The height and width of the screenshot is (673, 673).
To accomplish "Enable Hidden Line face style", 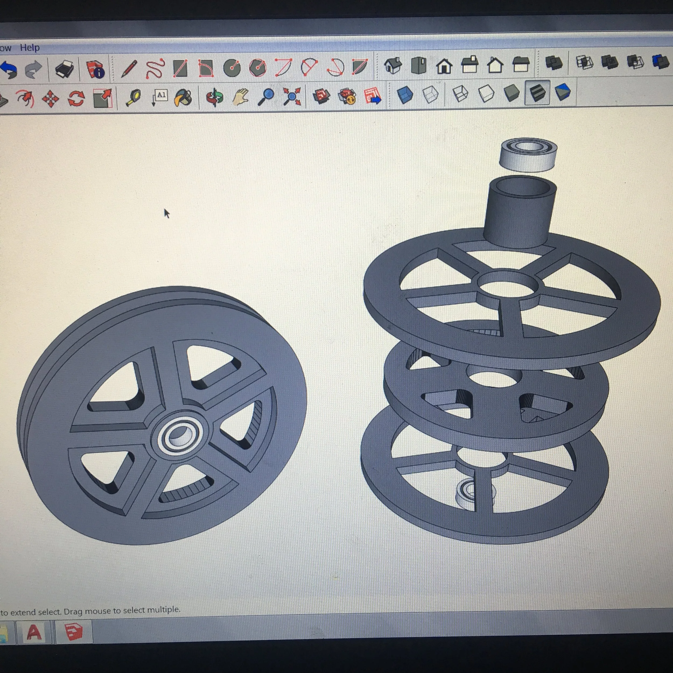I will coord(486,93).
